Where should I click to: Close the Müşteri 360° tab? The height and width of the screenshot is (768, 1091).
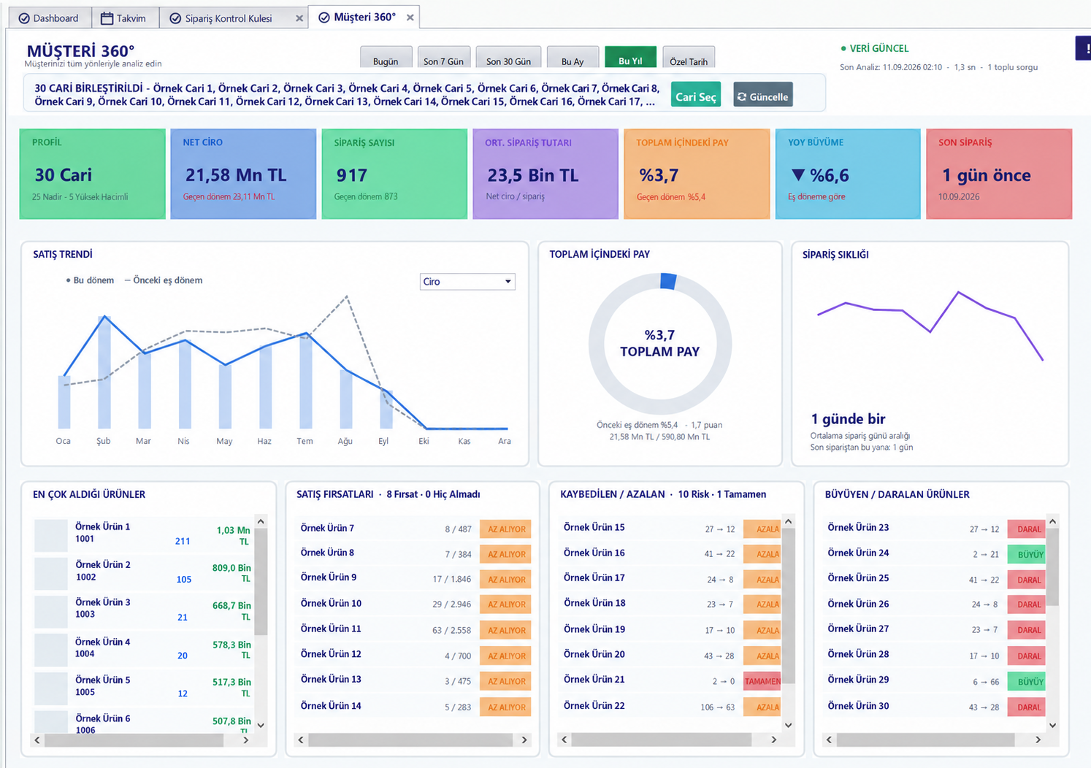(410, 18)
